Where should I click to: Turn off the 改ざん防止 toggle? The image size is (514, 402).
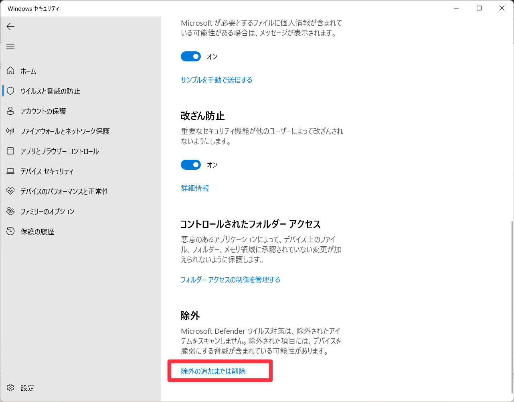tap(191, 165)
